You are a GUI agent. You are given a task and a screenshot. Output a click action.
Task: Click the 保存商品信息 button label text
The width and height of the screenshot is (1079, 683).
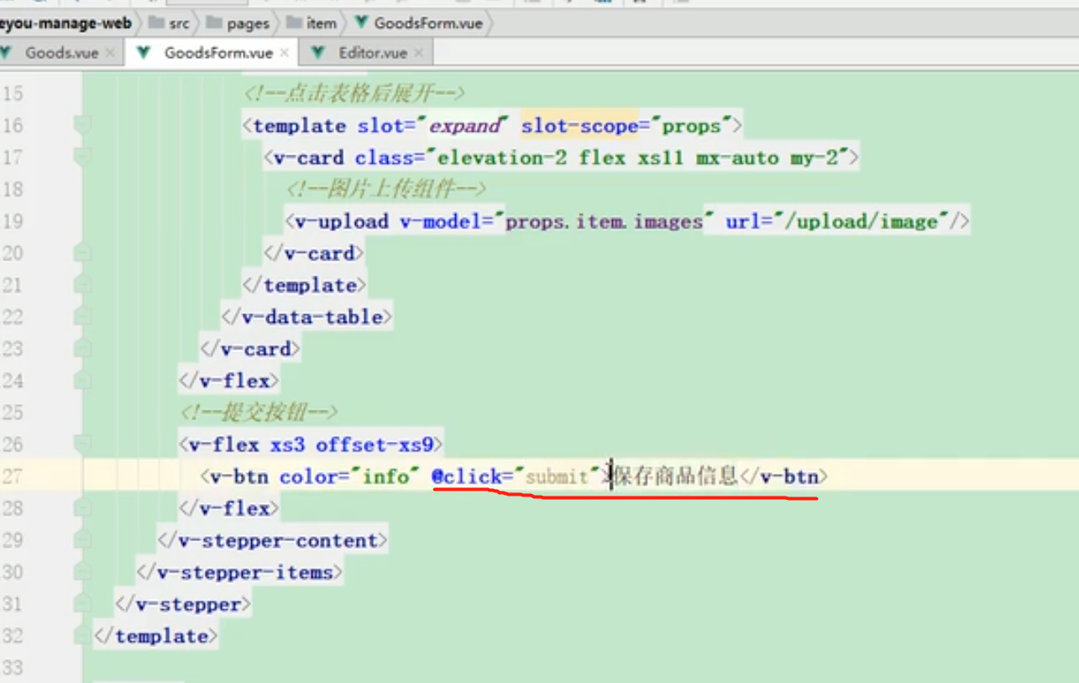point(676,476)
